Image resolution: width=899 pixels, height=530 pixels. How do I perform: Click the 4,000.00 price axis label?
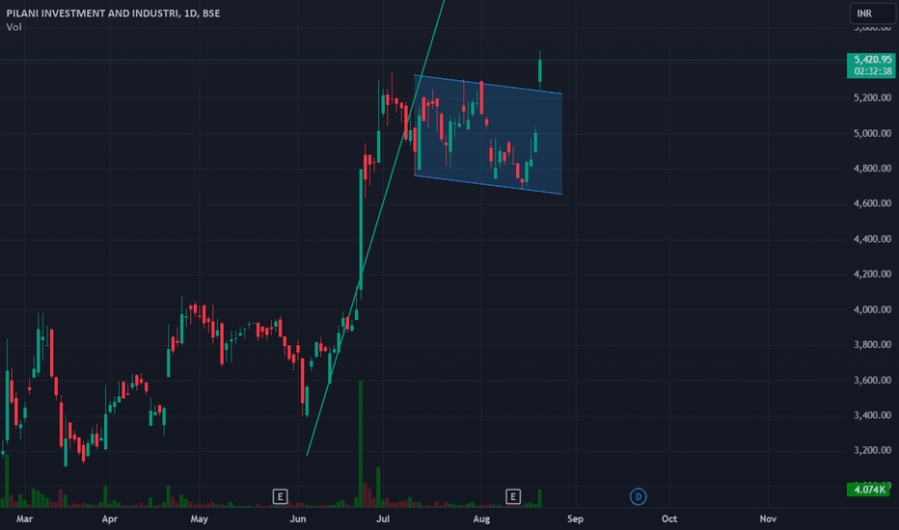tap(872, 309)
